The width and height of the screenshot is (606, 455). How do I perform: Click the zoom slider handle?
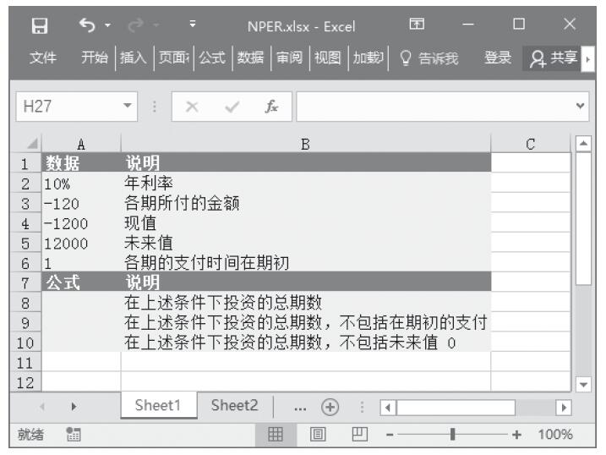pos(456,435)
